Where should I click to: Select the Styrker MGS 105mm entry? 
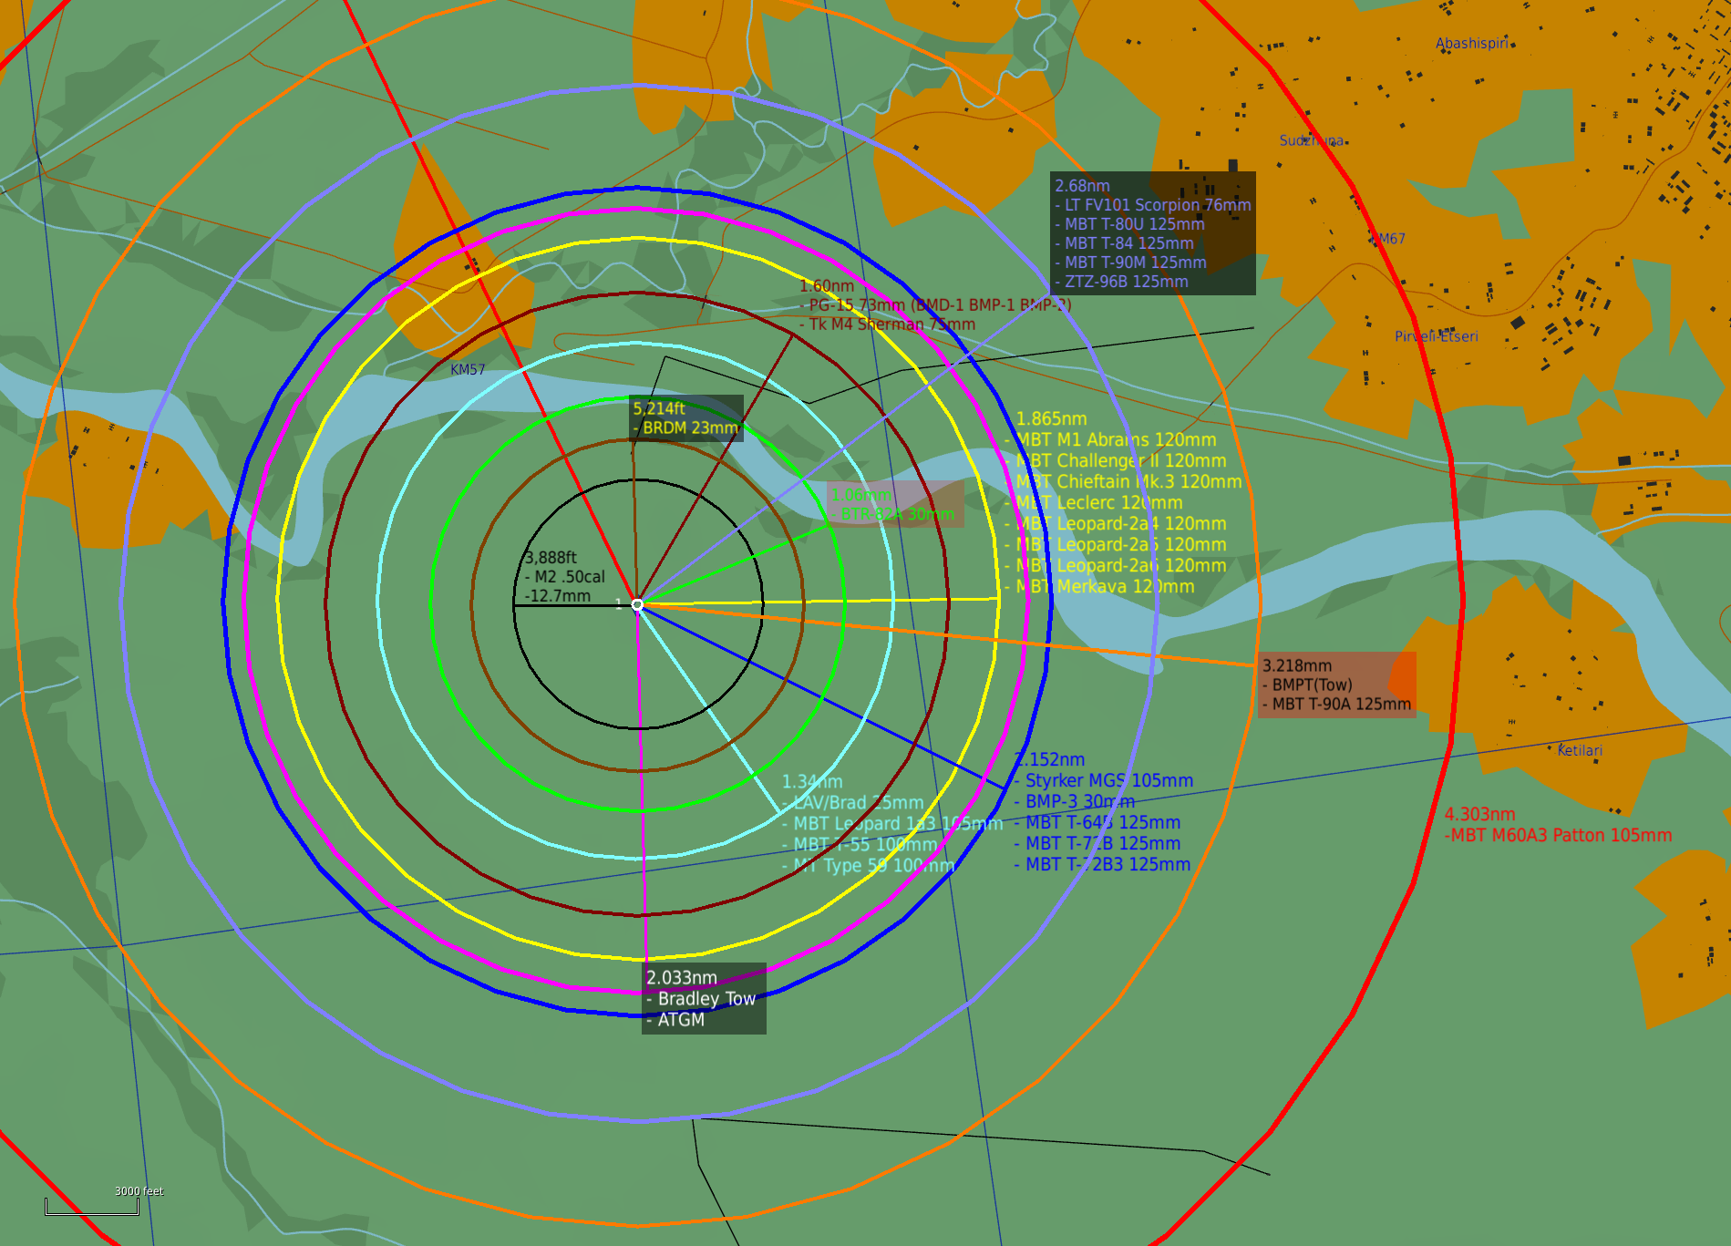1103,781
